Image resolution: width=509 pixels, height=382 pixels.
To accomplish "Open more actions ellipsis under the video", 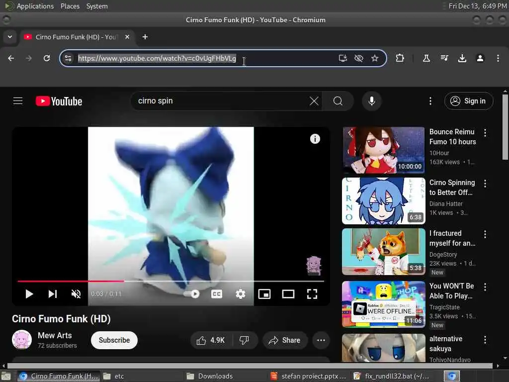I will pos(321,340).
